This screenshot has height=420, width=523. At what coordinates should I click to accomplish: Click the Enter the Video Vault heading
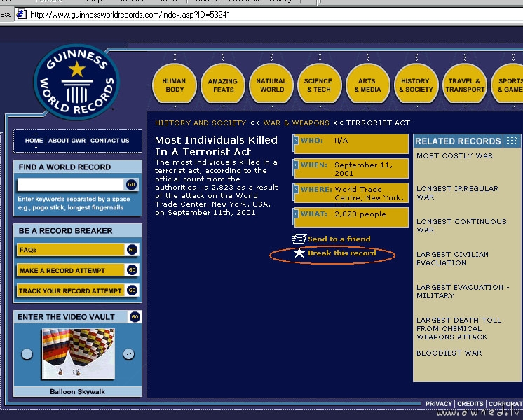(66, 317)
